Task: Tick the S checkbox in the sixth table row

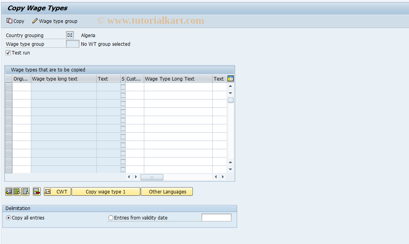Action: coord(123,129)
